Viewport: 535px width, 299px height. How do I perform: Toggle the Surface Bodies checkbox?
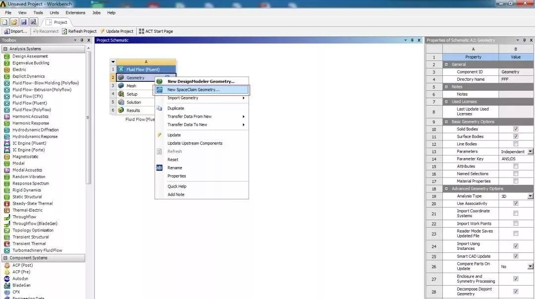[x=516, y=136]
